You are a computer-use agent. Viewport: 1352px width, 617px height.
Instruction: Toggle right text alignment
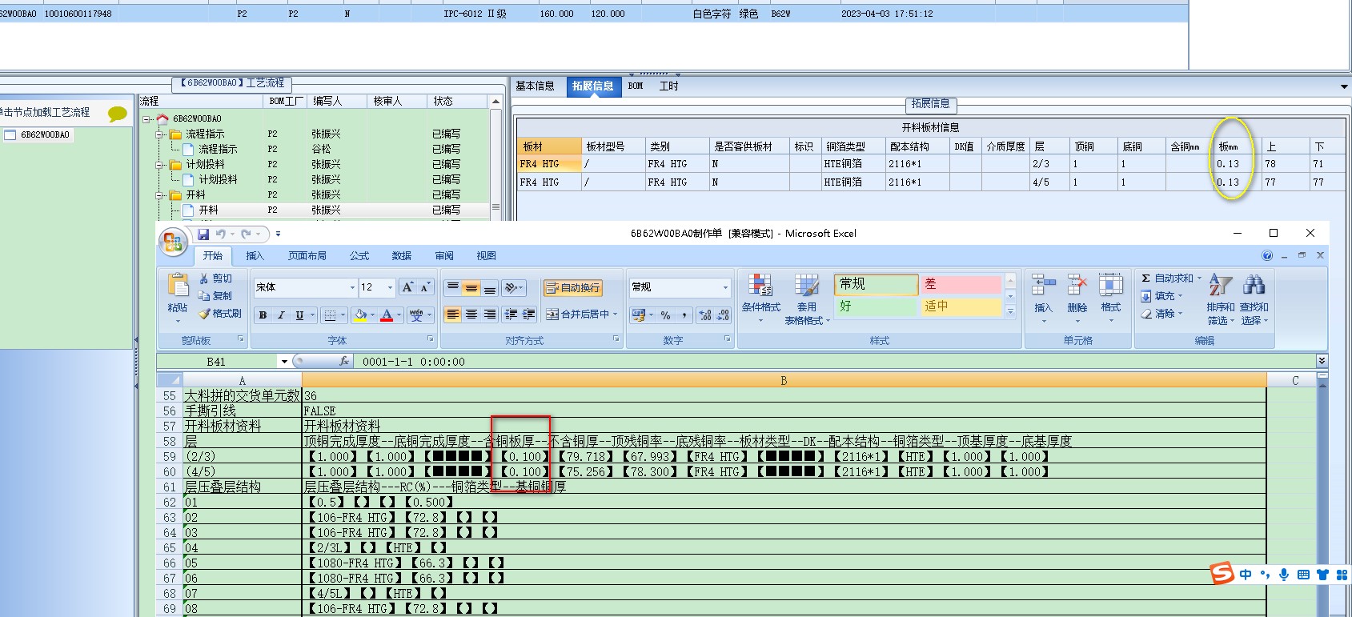point(490,315)
